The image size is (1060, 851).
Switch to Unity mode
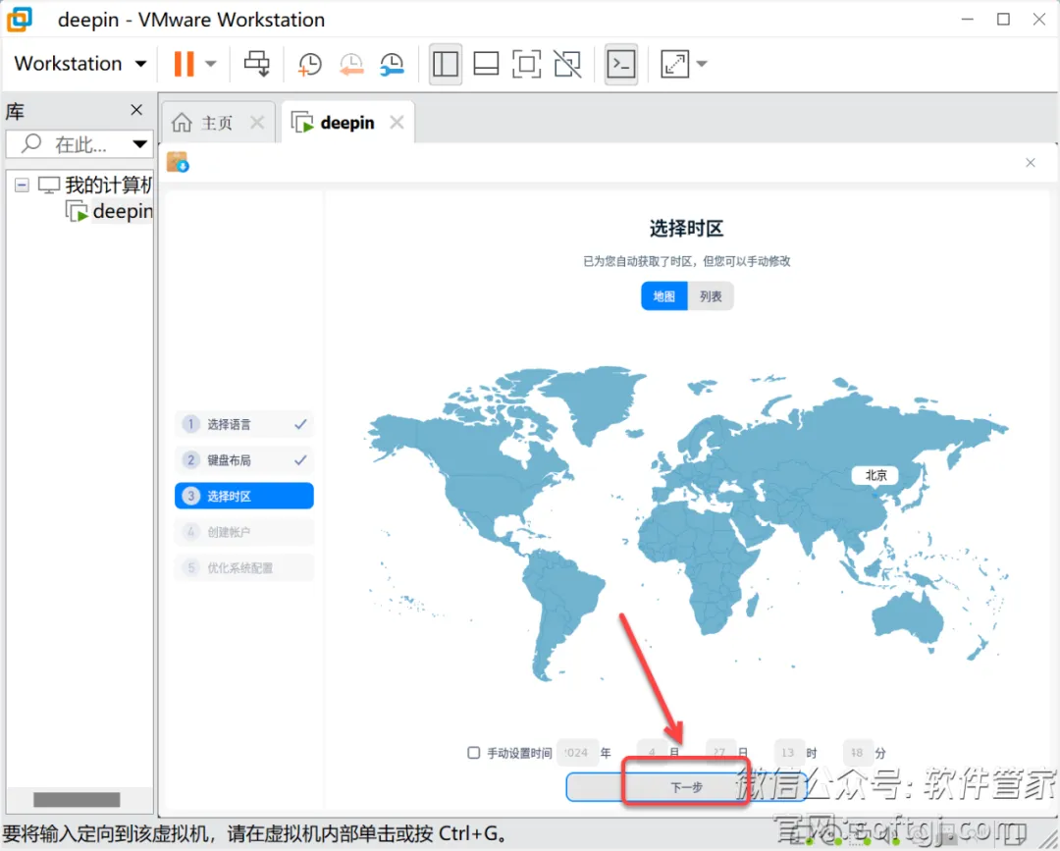[567, 64]
